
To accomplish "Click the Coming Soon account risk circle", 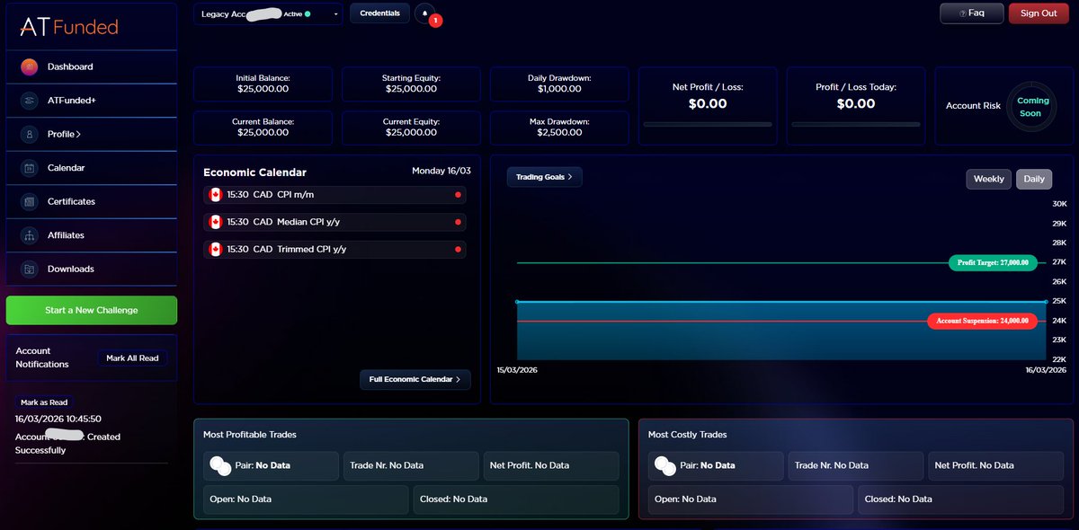I will [x=1033, y=107].
